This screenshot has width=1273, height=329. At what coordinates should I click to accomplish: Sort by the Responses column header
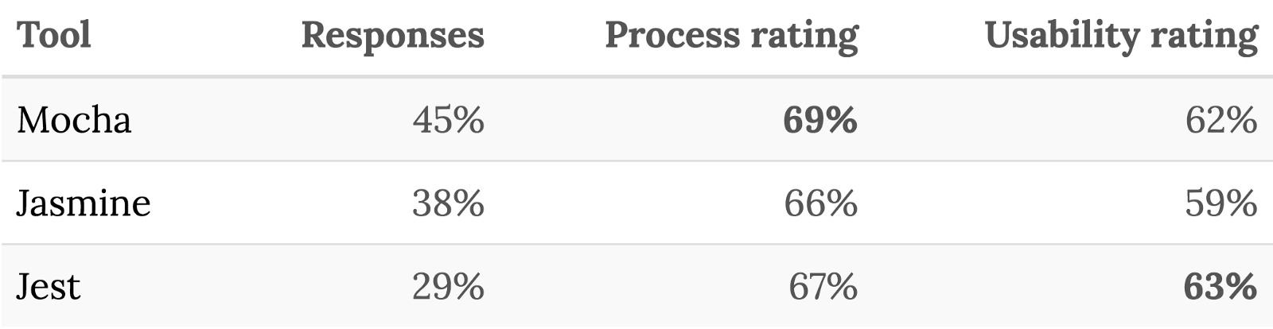[392, 36]
